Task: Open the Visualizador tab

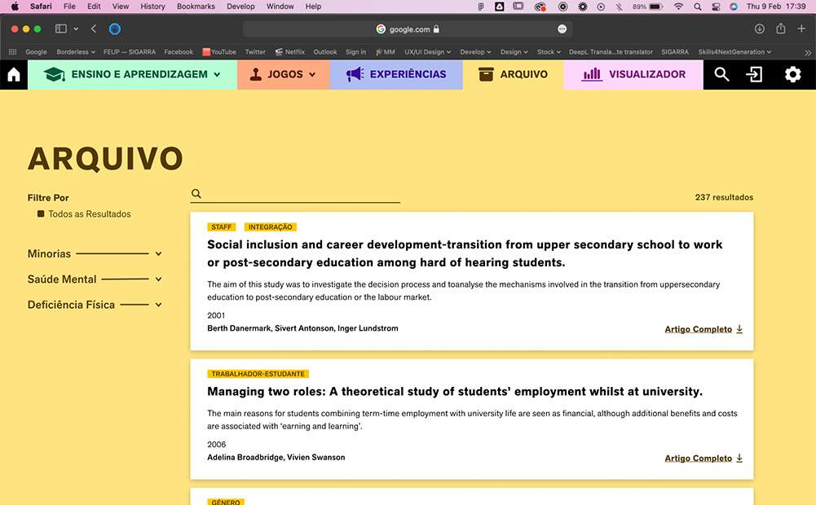Action: (x=633, y=75)
